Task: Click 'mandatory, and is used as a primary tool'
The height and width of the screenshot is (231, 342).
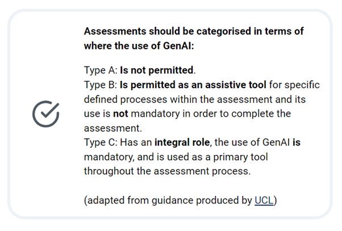Action: coord(176,157)
